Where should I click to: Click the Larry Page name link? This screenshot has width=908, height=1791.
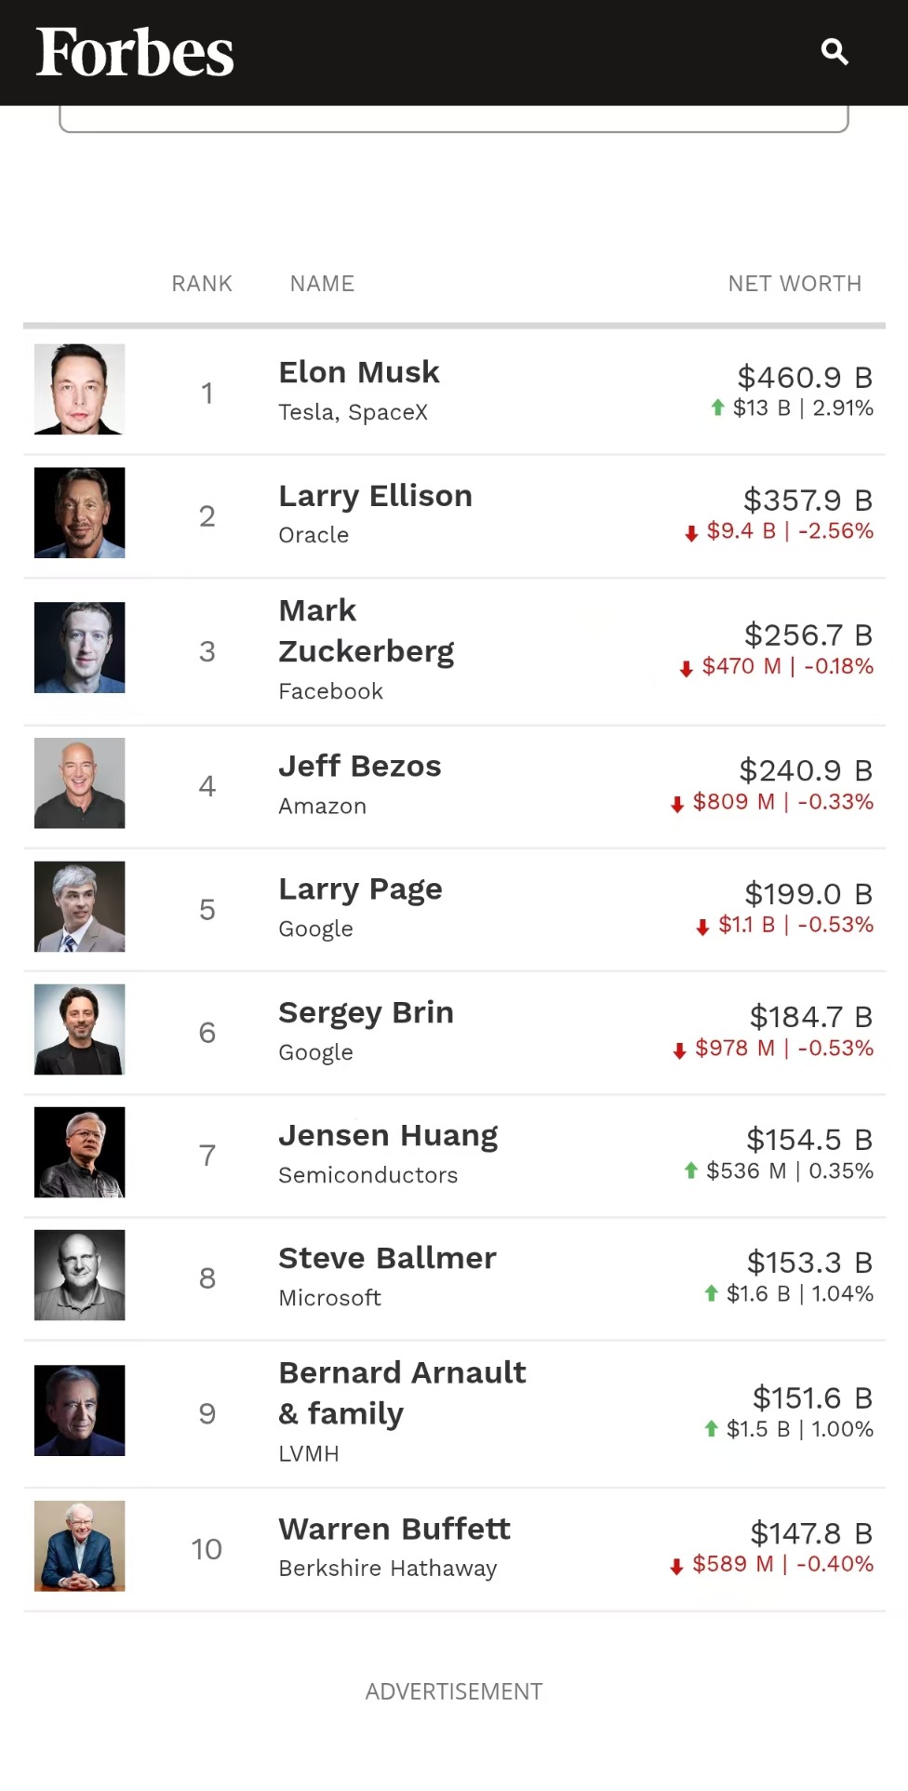[x=360, y=889]
